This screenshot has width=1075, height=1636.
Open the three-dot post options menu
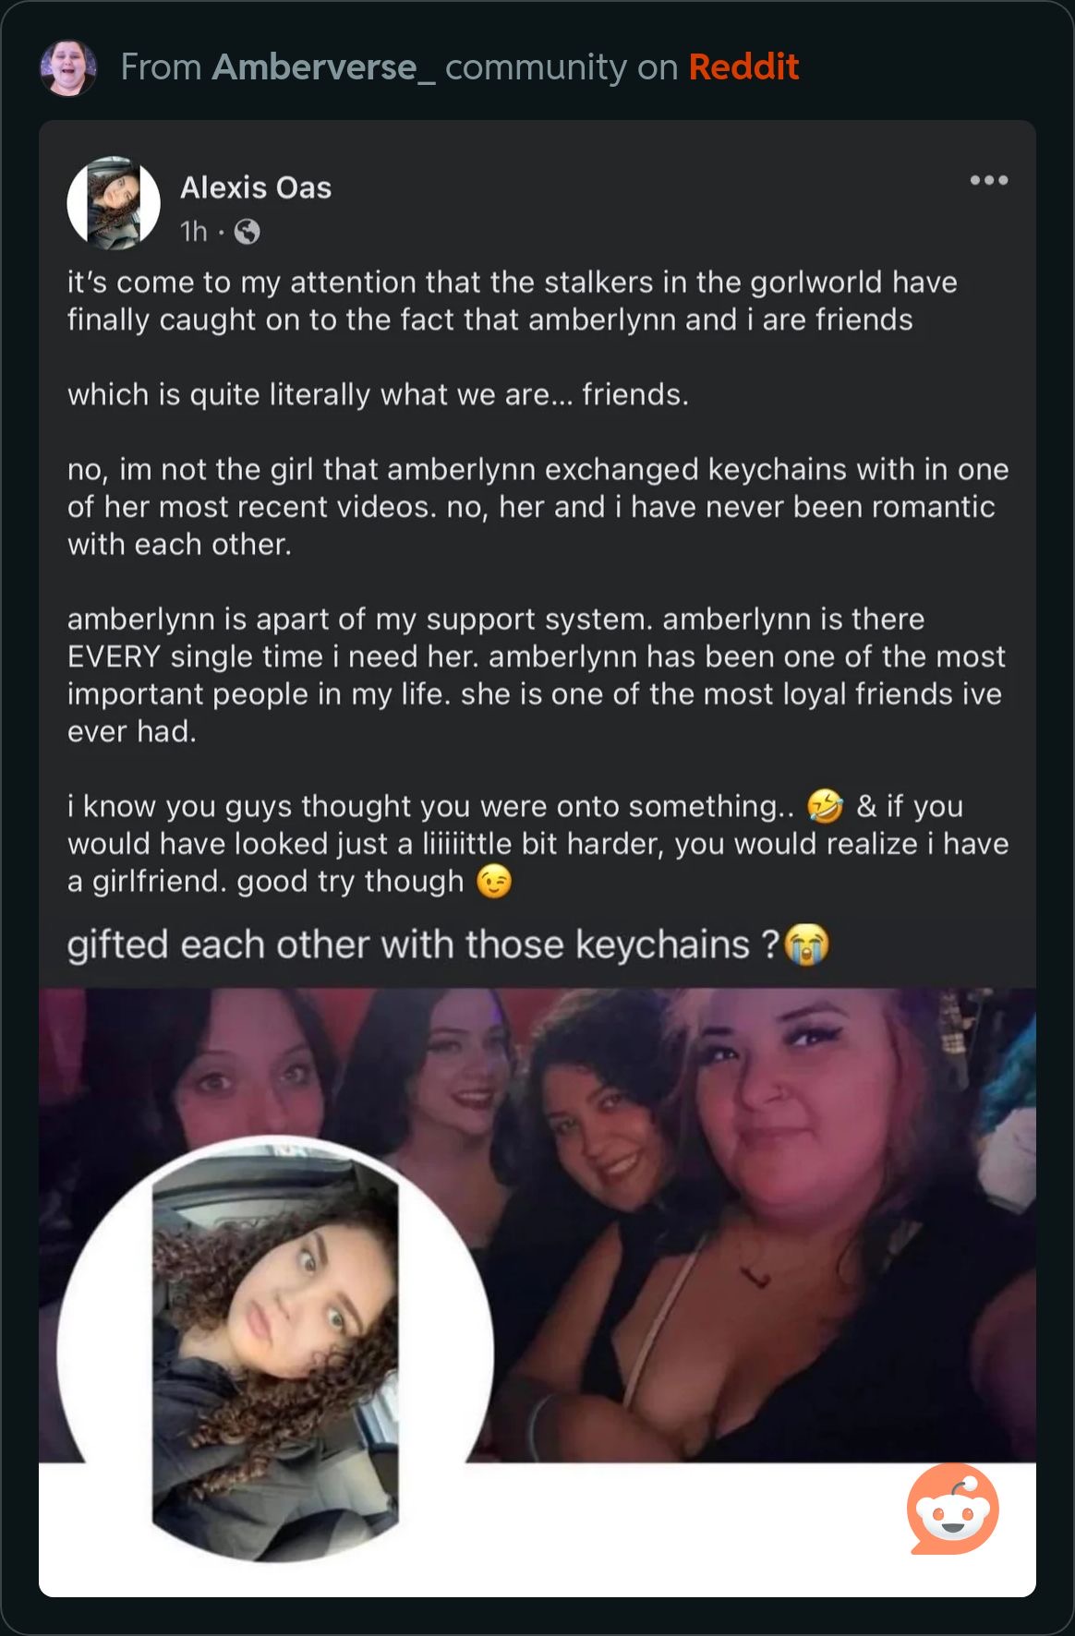click(x=988, y=180)
